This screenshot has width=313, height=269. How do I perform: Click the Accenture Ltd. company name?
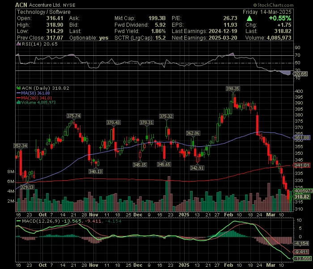pyautogui.click(x=45, y=5)
